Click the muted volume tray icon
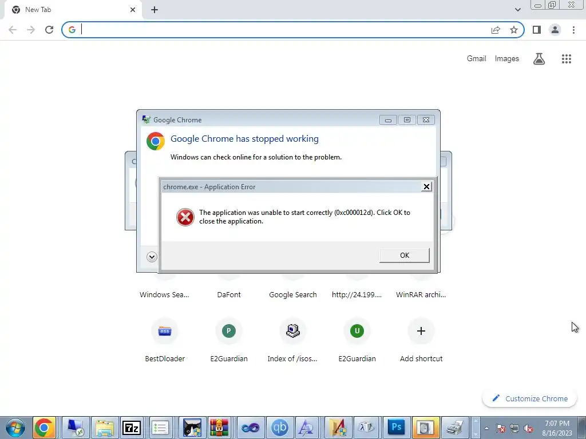 pyautogui.click(x=528, y=429)
